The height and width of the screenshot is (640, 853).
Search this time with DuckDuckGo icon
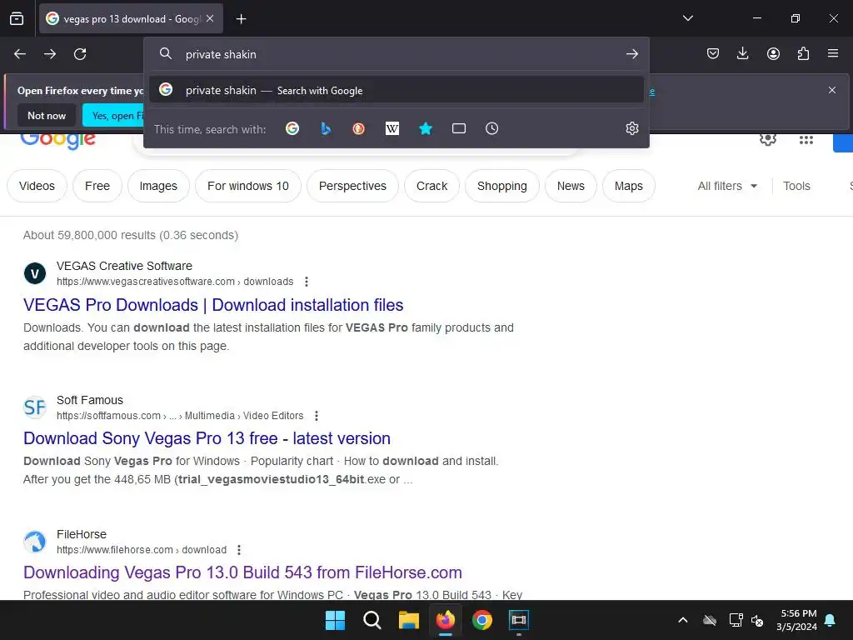coord(358,128)
